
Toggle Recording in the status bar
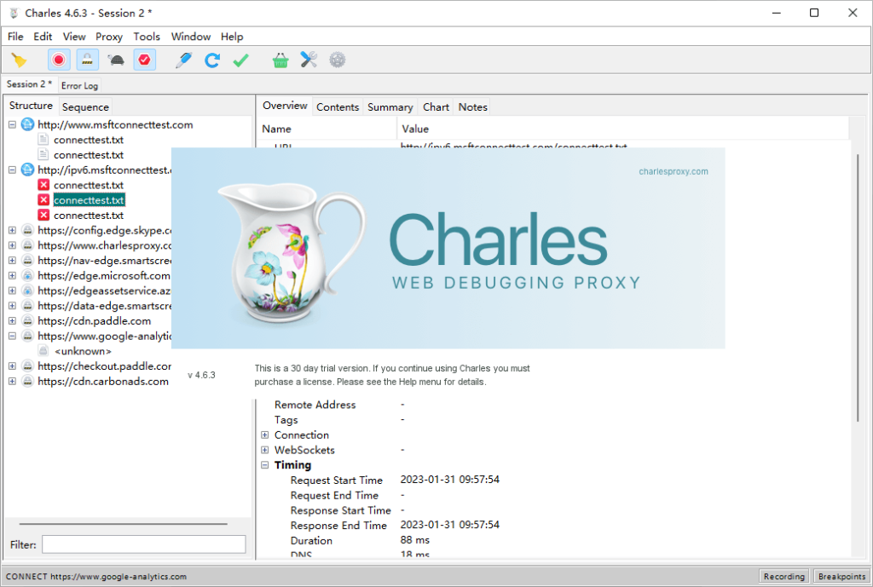coord(783,576)
